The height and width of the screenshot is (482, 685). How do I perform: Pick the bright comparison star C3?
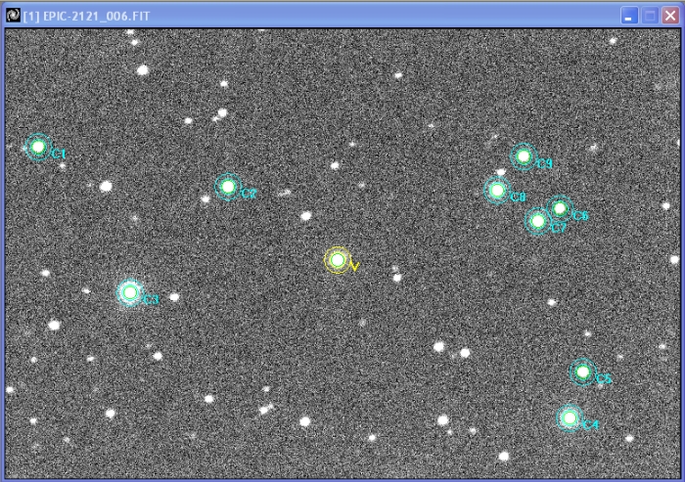pos(129,291)
